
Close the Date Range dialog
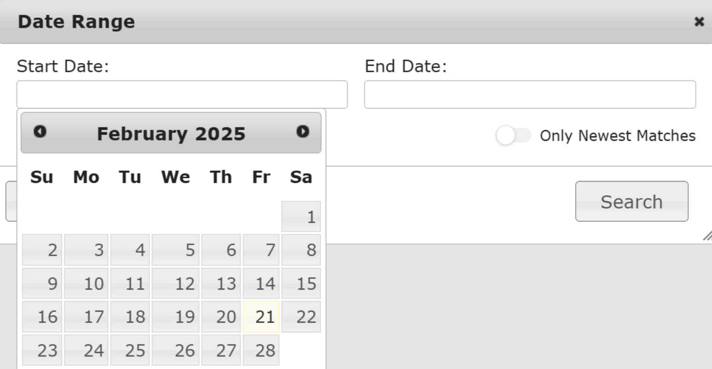coord(699,22)
